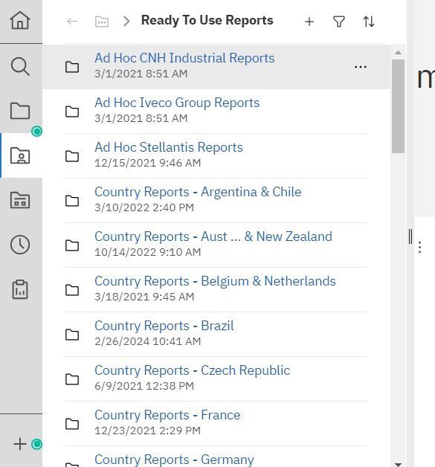Image resolution: width=435 pixels, height=467 pixels.
Task: Click folder icon beside Czech Republic
Action: tap(72, 379)
